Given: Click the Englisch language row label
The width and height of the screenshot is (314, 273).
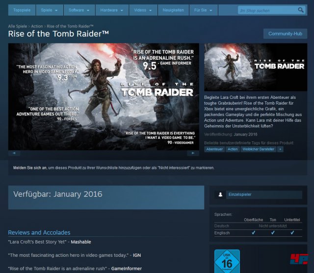Looking at the screenshot, I should (222, 233).
